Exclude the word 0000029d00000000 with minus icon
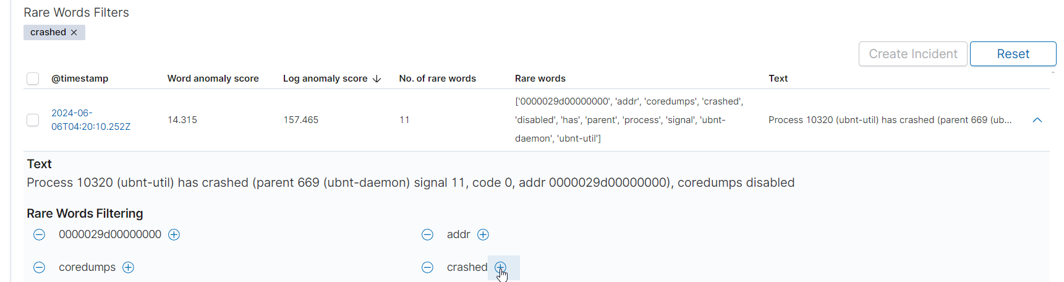Viewport: 1064px width, 282px height. pos(39,234)
